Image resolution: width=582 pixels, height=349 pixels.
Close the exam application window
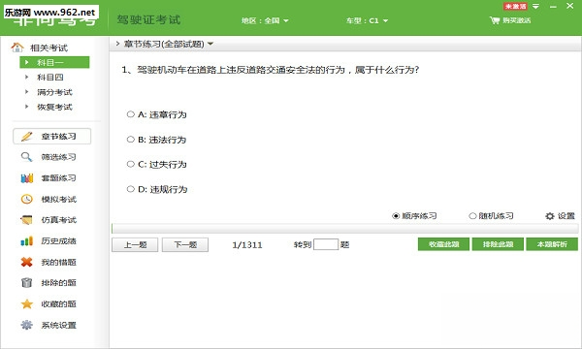[x=570, y=6]
